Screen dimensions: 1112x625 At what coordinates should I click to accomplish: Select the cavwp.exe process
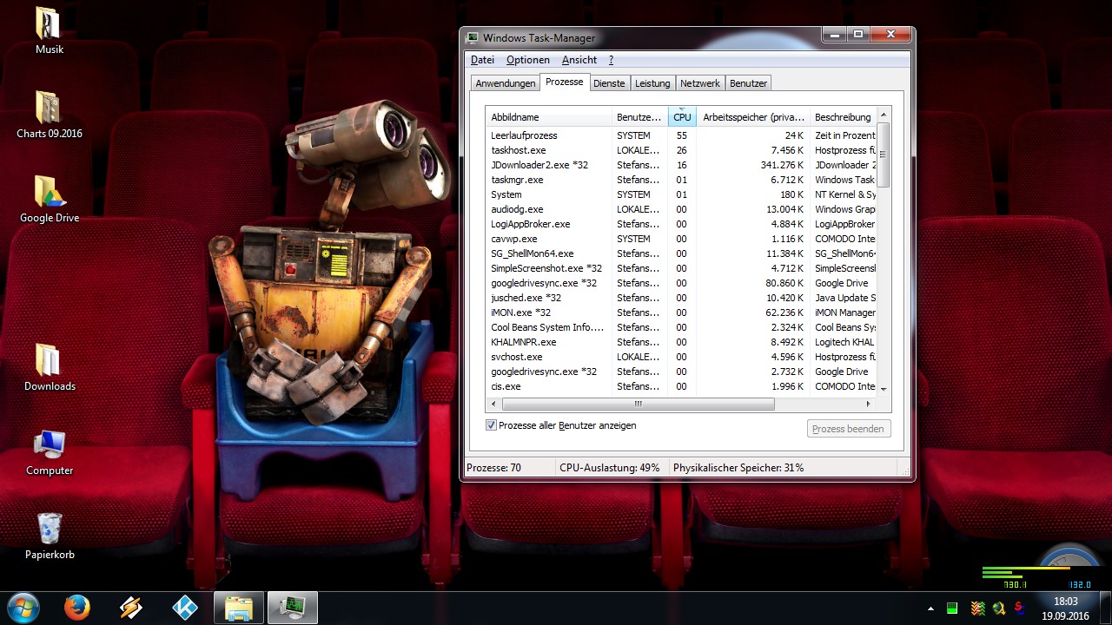pos(681,239)
